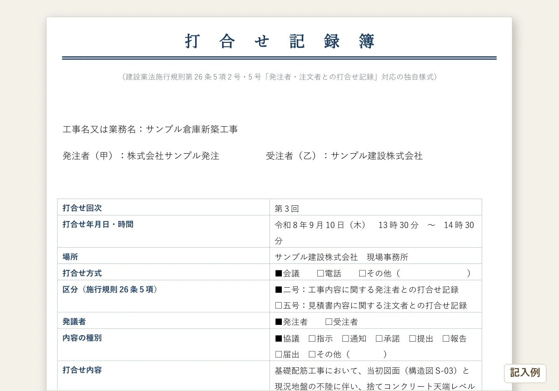Tick the その他 option under 打合せ方式

[x=362, y=274]
